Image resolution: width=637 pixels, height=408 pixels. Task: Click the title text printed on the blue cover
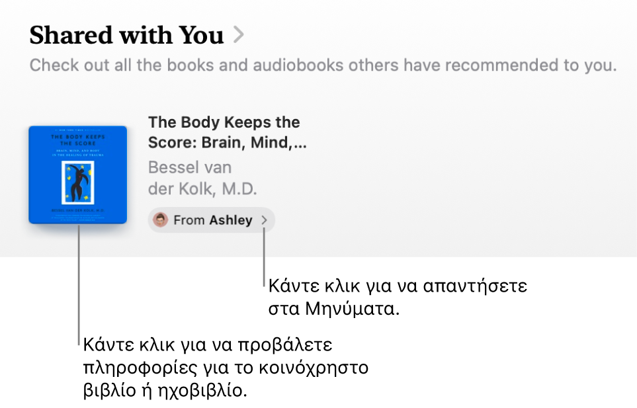[x=77, y=140]
